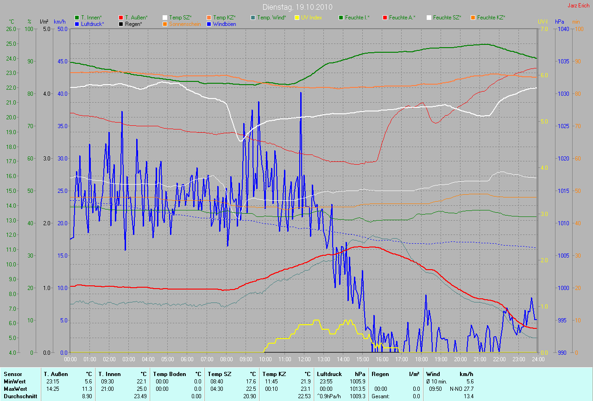Viewport: 593px width, 401px height.
Task: Click the Regen legend label
Action: [x=133, y=24]
